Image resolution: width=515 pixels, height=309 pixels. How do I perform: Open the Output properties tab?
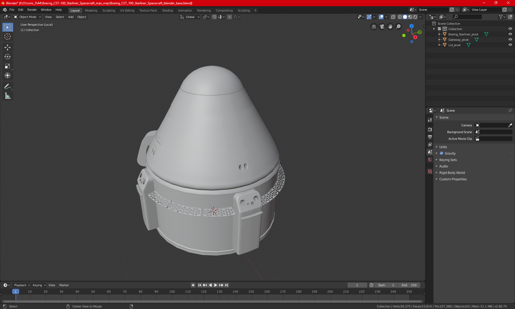(430, 137)
